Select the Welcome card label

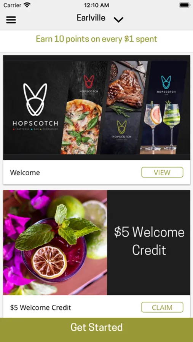pos(25,173)
